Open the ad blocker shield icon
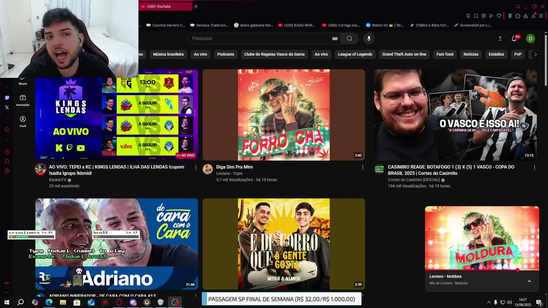 click(483, 16)
